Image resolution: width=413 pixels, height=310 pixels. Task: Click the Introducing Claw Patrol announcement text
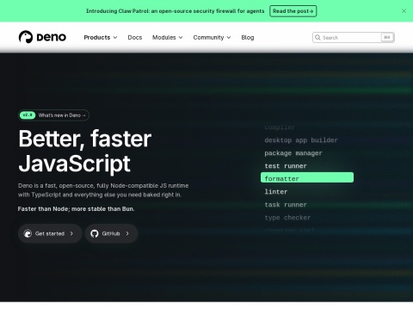[x=175, y=11]
